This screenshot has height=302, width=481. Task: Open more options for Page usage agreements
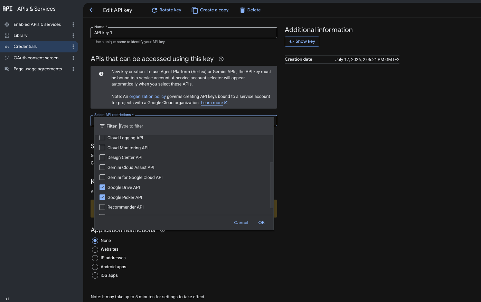[x=73, y=69]
